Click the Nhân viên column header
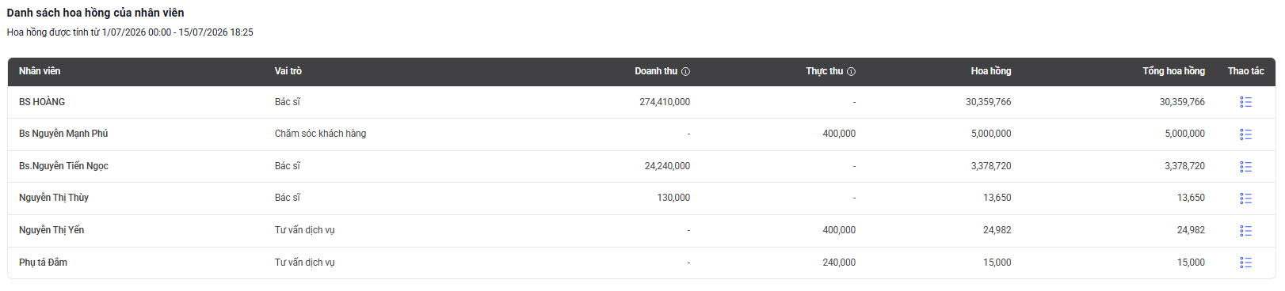The image size is (1285, 291). 40,71
